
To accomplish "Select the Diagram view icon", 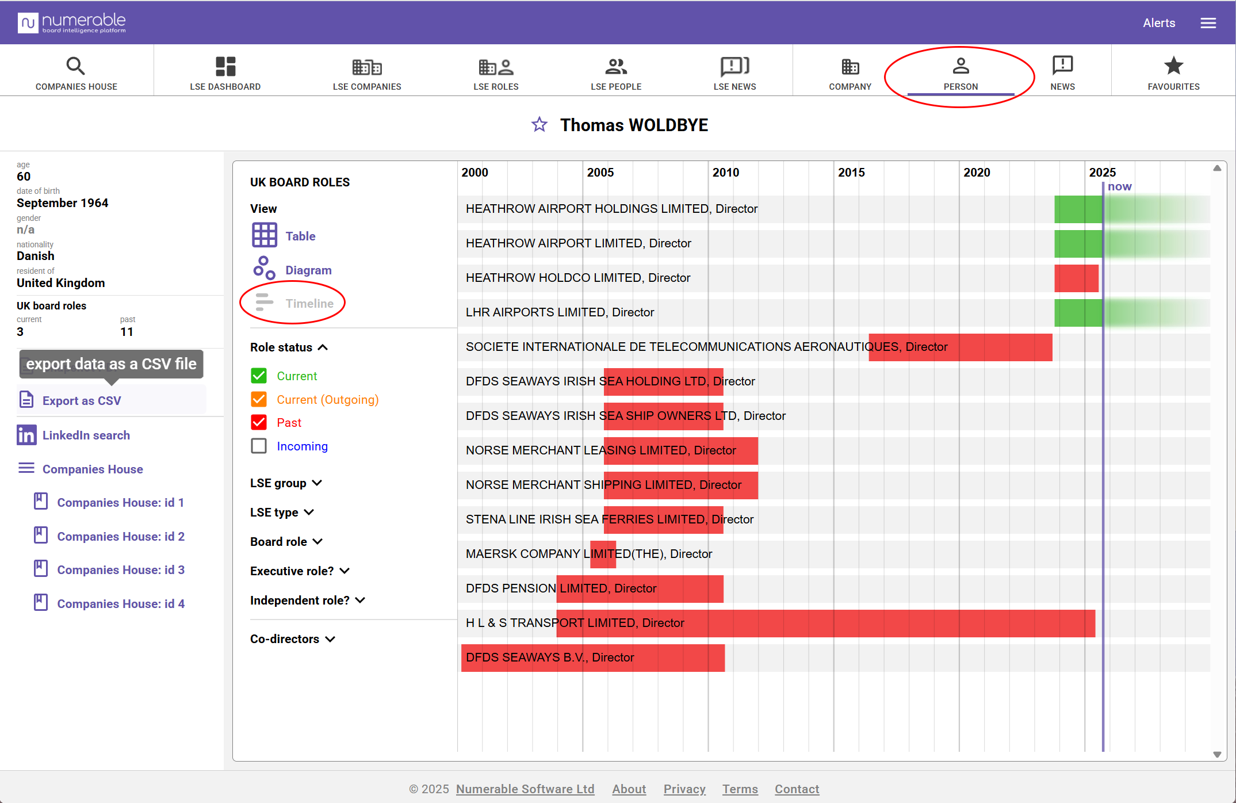I will 264,269.
